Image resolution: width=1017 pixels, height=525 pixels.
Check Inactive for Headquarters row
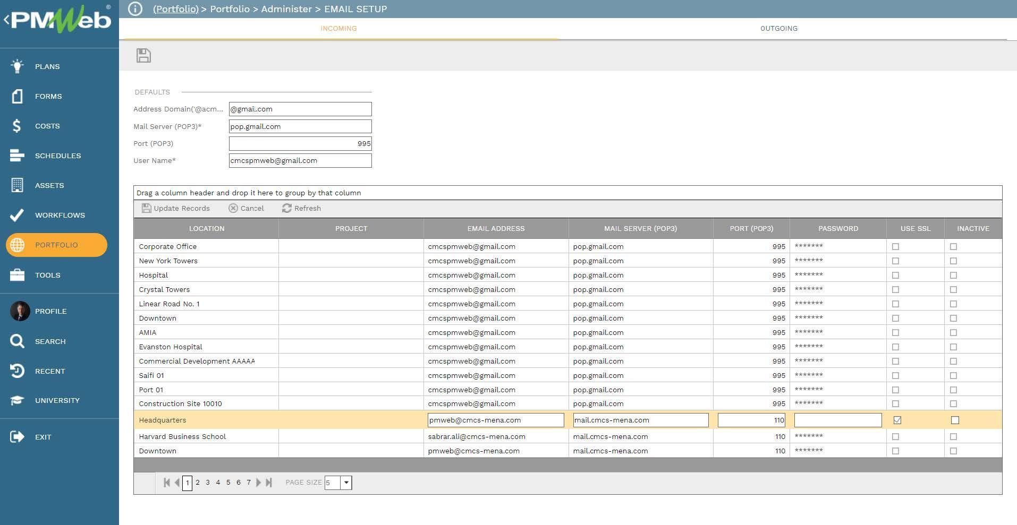pos(955,420)
